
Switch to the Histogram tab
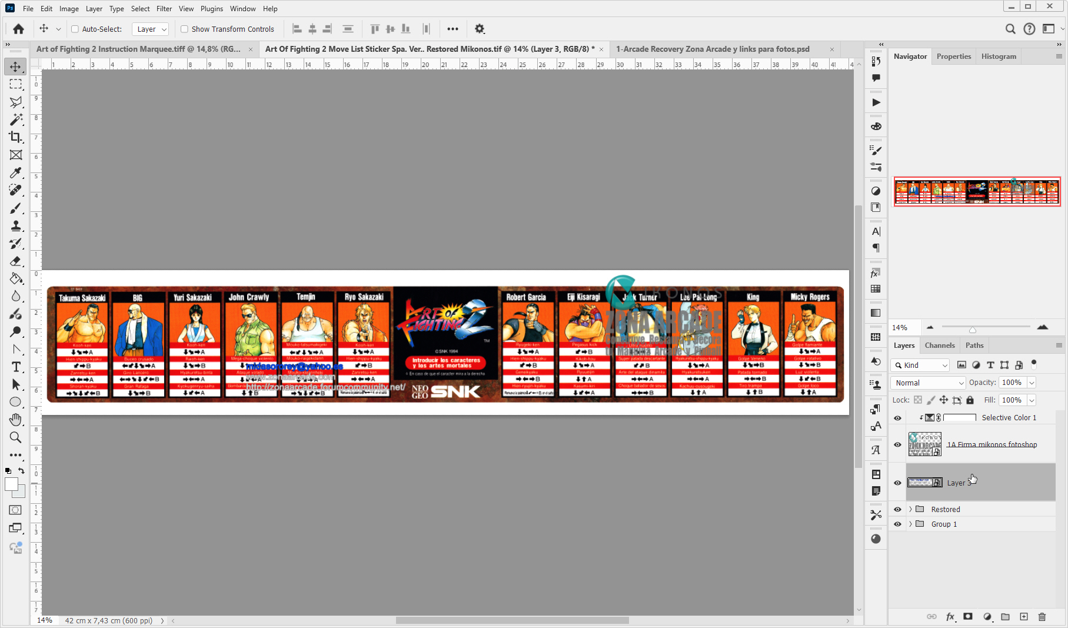[x=999, y=57]
